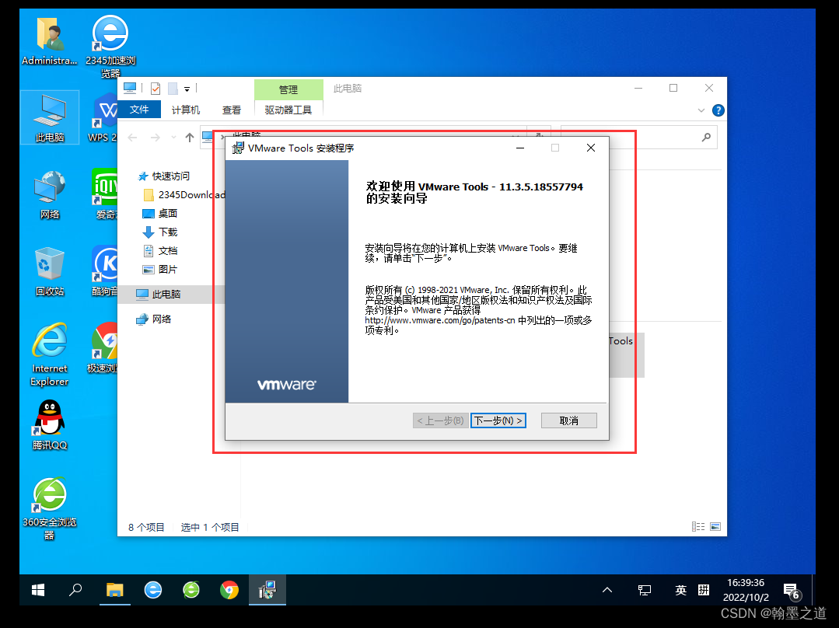
Task: Switch Explorer to details view icon
Action: (x=697, y=527)
